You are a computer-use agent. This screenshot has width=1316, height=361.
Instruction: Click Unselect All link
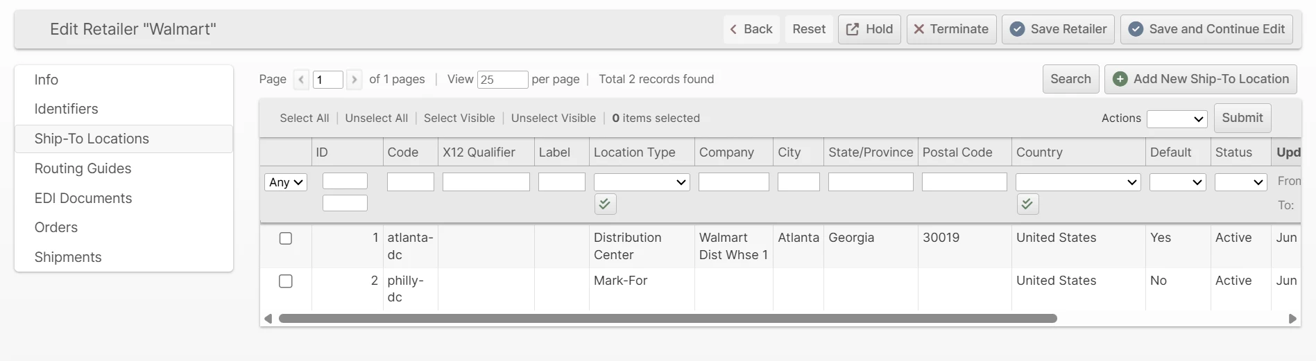pyautogui.click(x=377, y=118)
